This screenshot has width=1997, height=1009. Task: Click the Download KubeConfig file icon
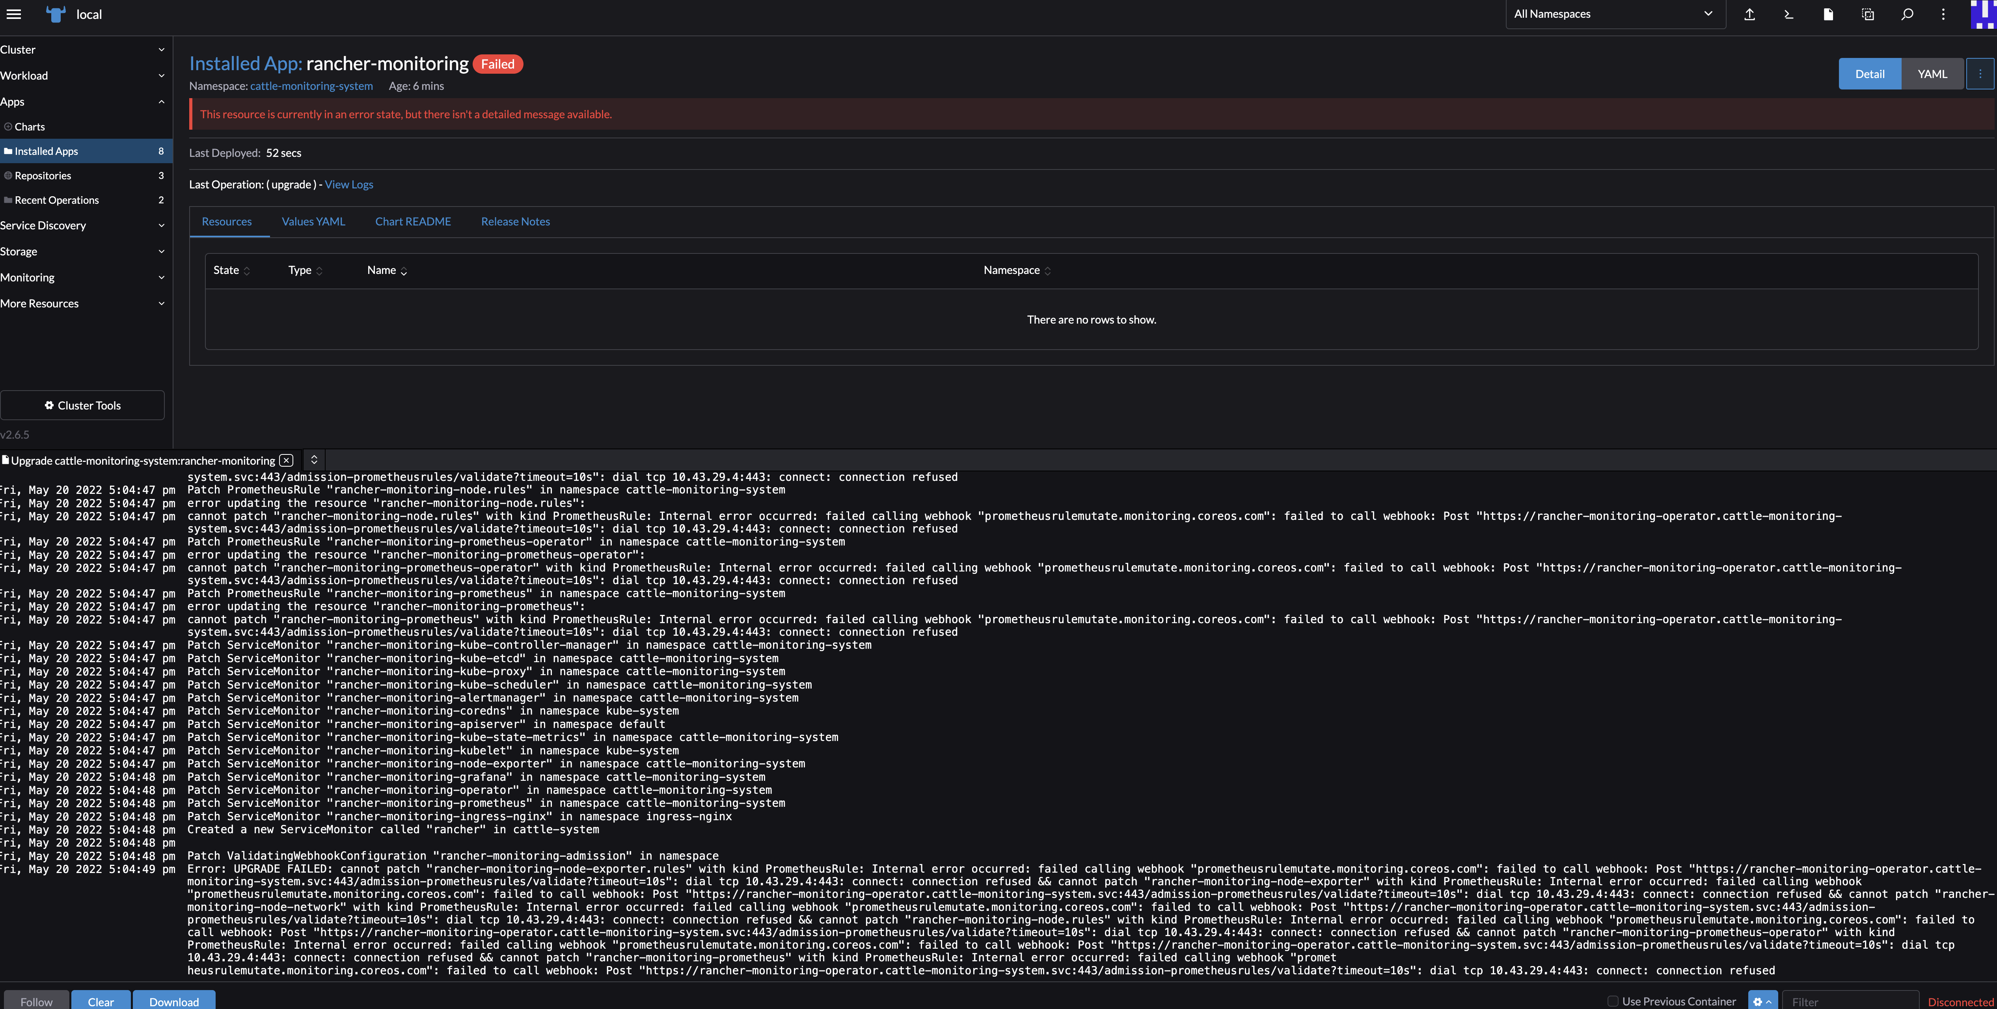click(x=1828, y=14)
